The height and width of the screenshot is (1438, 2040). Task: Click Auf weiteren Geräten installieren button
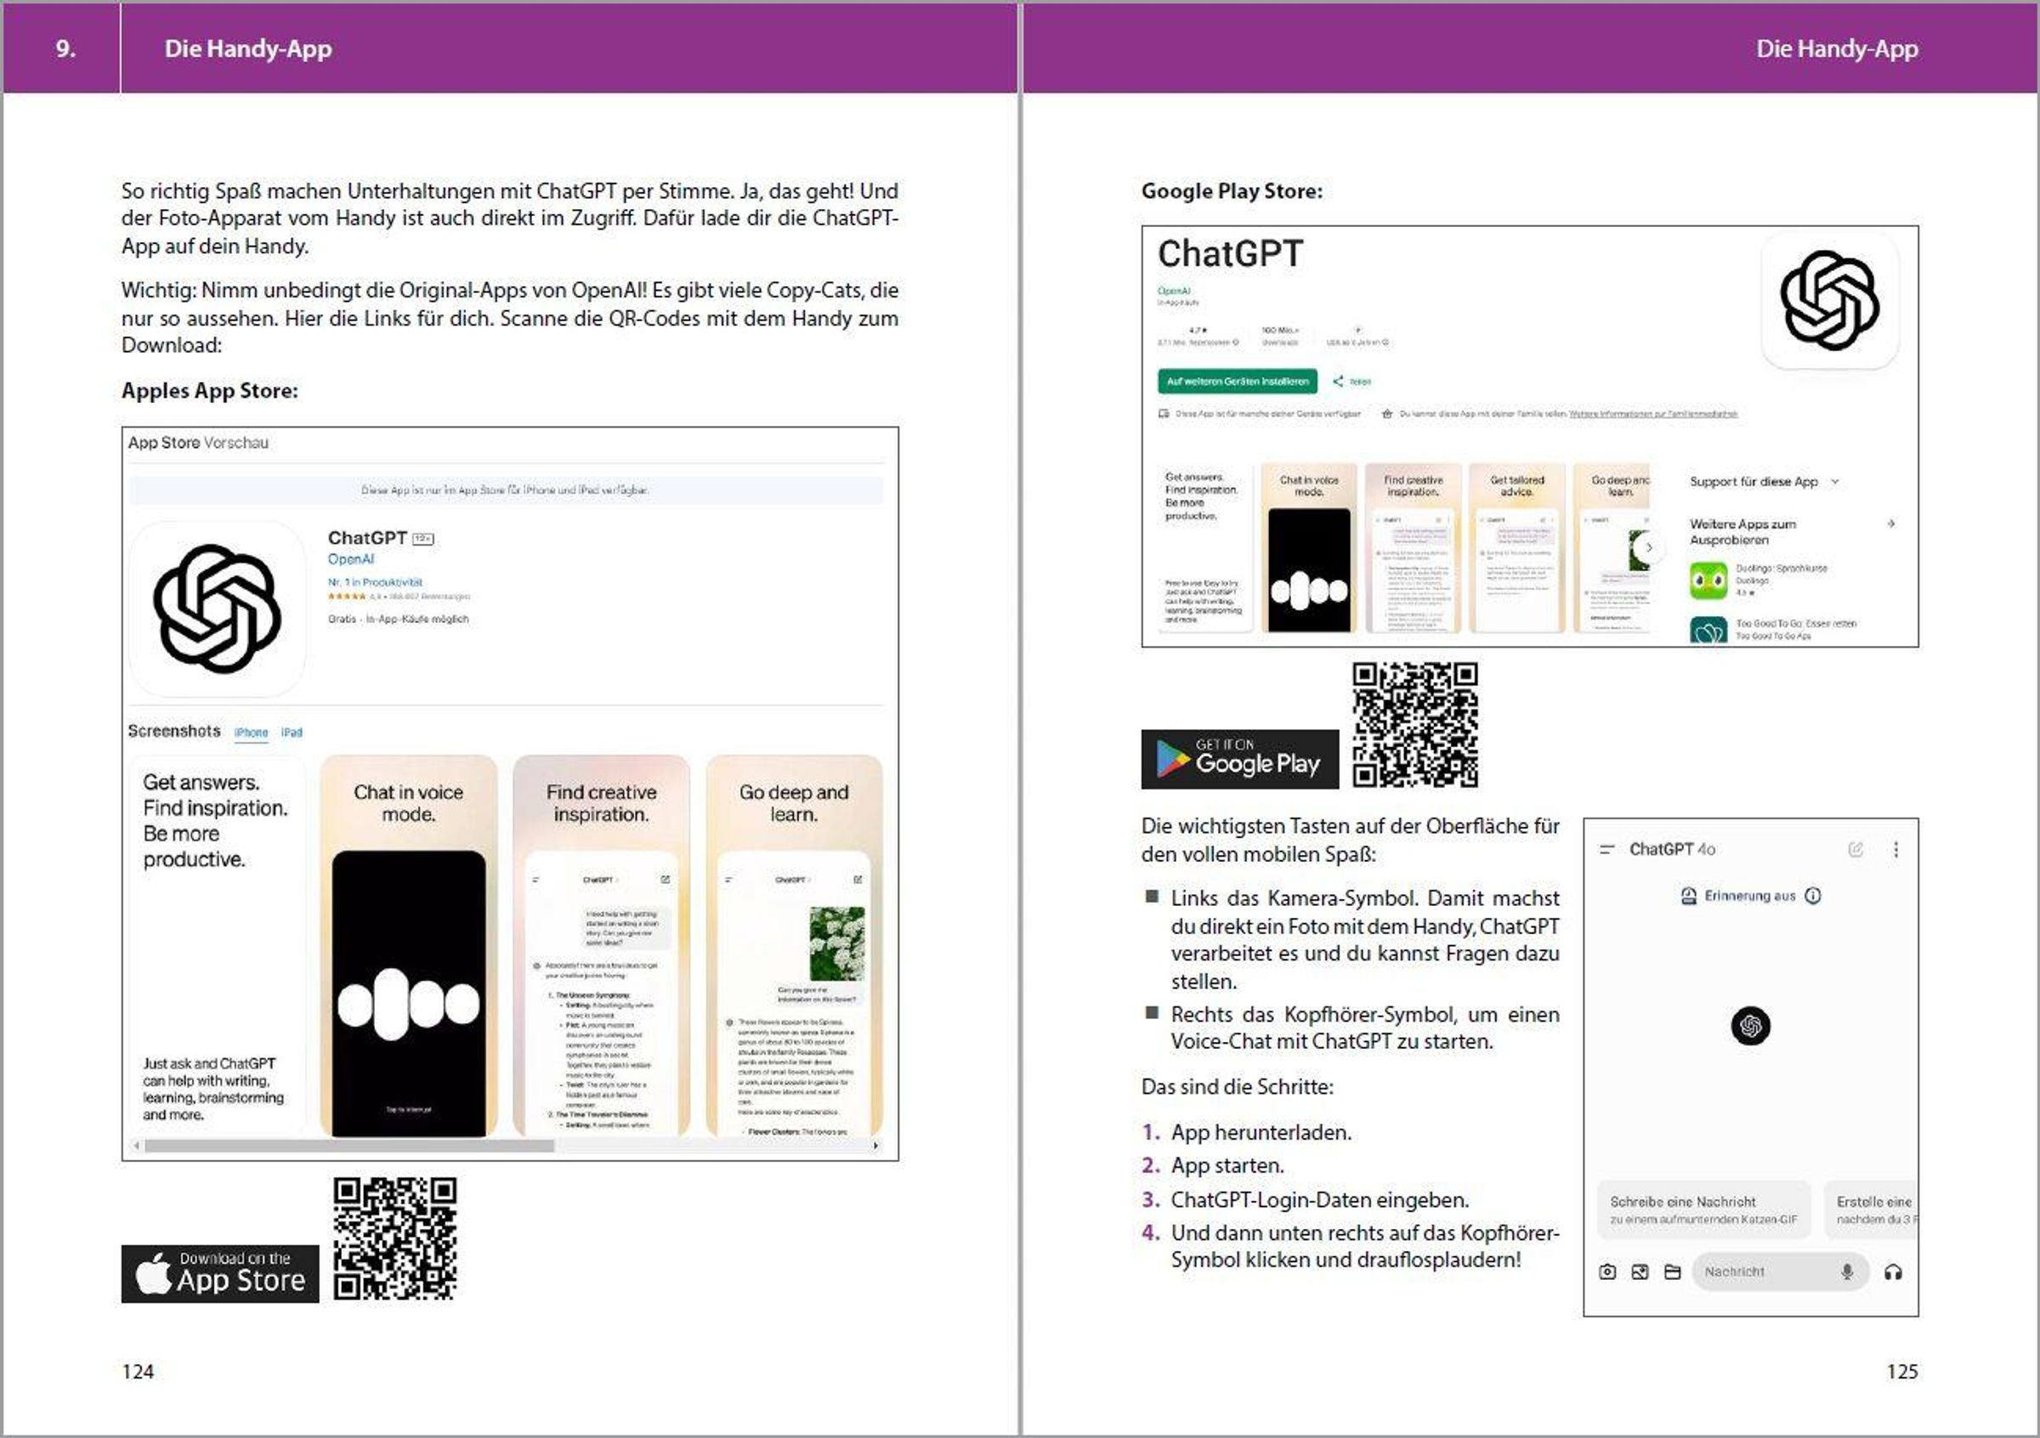(1237, 381)
